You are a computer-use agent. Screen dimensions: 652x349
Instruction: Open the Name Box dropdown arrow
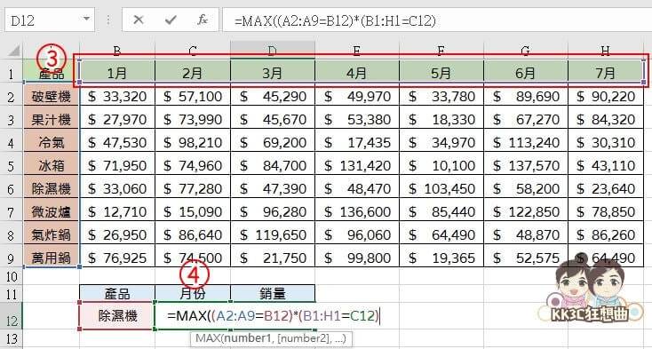(x=86, y=20)
